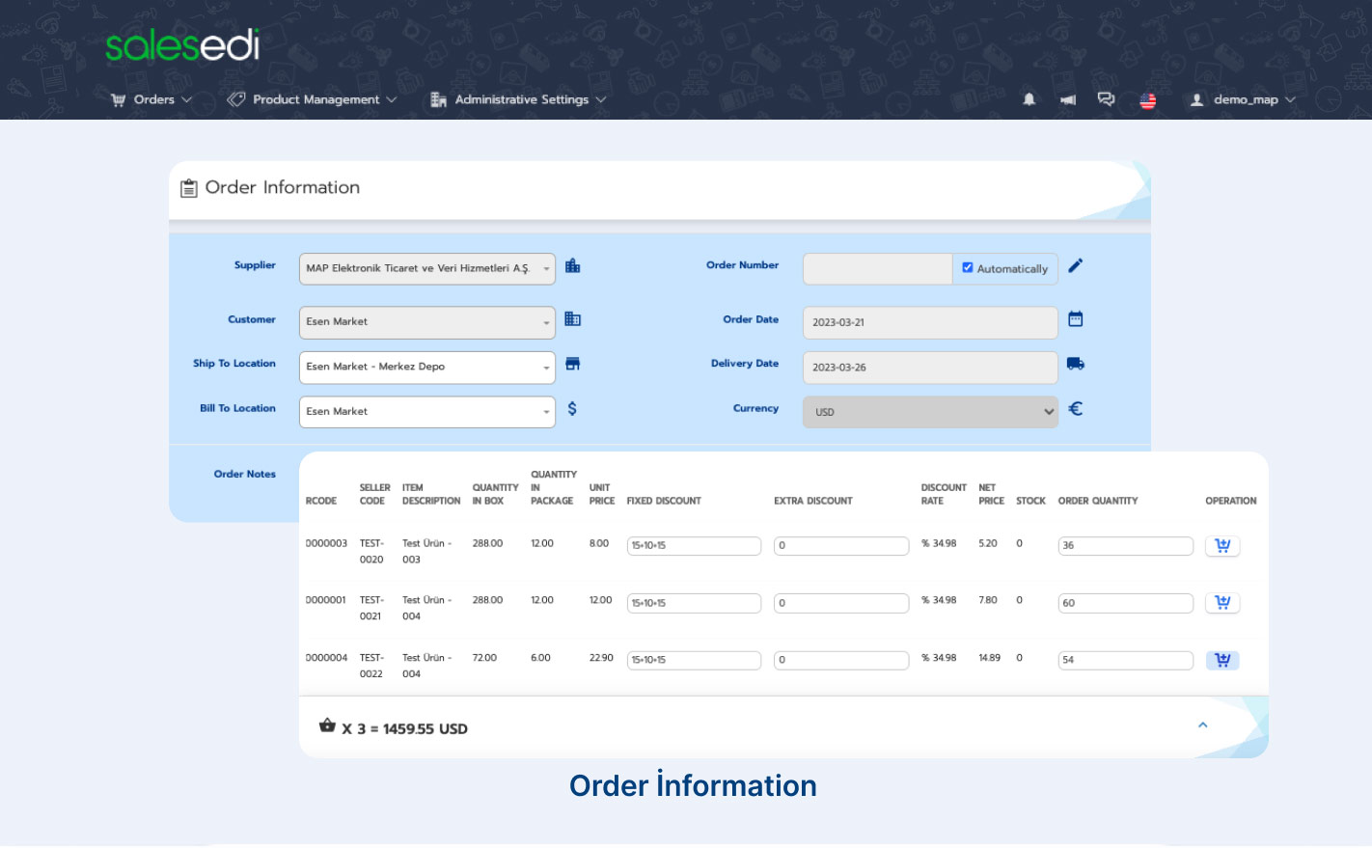The height and width of the screenshot is (848, 1372).
Task: Click order quantity field showing 36
Action: click(1126, 546)
